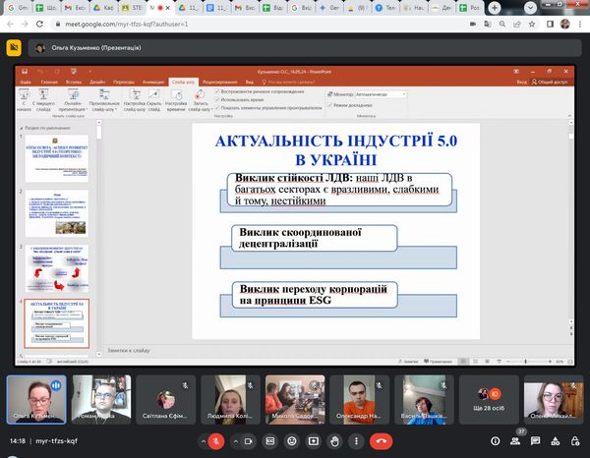Switch to the 'Переходы' ribbon tab
The width and height of the screenshot is (590, 458).
coord(124,83)
